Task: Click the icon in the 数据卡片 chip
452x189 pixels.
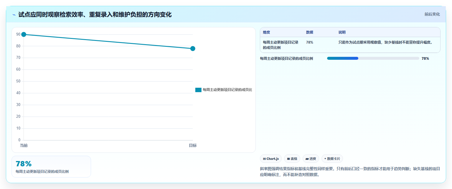Action: pyautogui.click(x=325, y=158)
